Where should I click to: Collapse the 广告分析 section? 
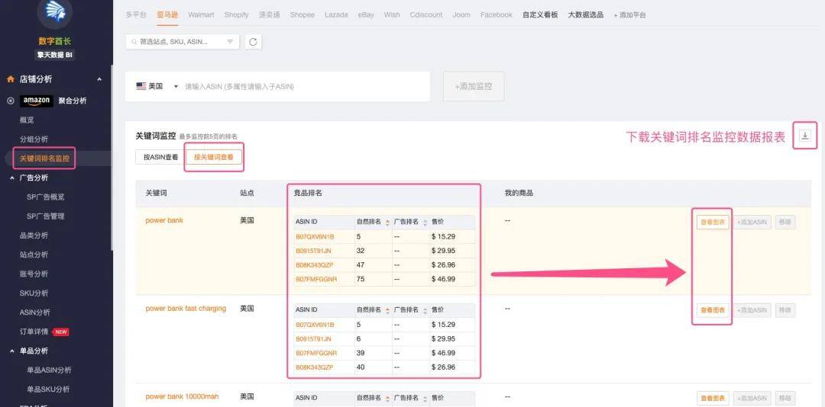pyautogui.click(x=11, y=178)
